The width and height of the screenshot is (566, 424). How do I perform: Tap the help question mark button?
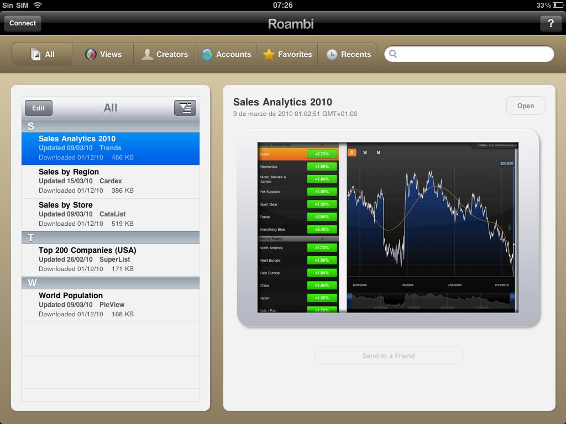[550, 23]
